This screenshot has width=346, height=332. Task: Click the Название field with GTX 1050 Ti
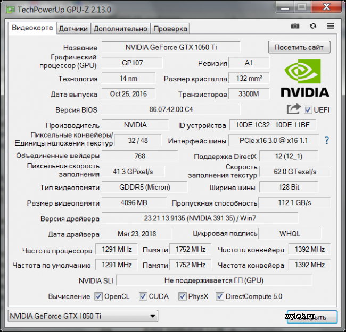click(x=171, y=47)
